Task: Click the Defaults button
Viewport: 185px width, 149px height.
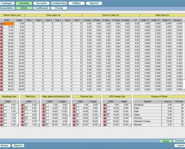Action: tap(179, 141)
